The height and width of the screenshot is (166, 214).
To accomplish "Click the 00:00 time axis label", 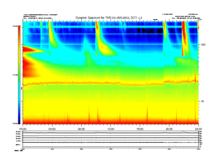I will click(23, 129).
